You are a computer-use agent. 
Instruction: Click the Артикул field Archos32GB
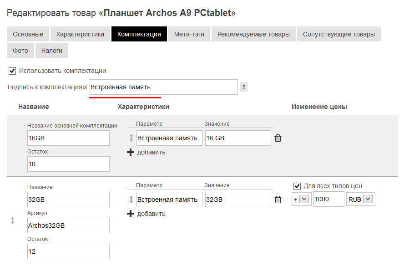tap(68, 225)
